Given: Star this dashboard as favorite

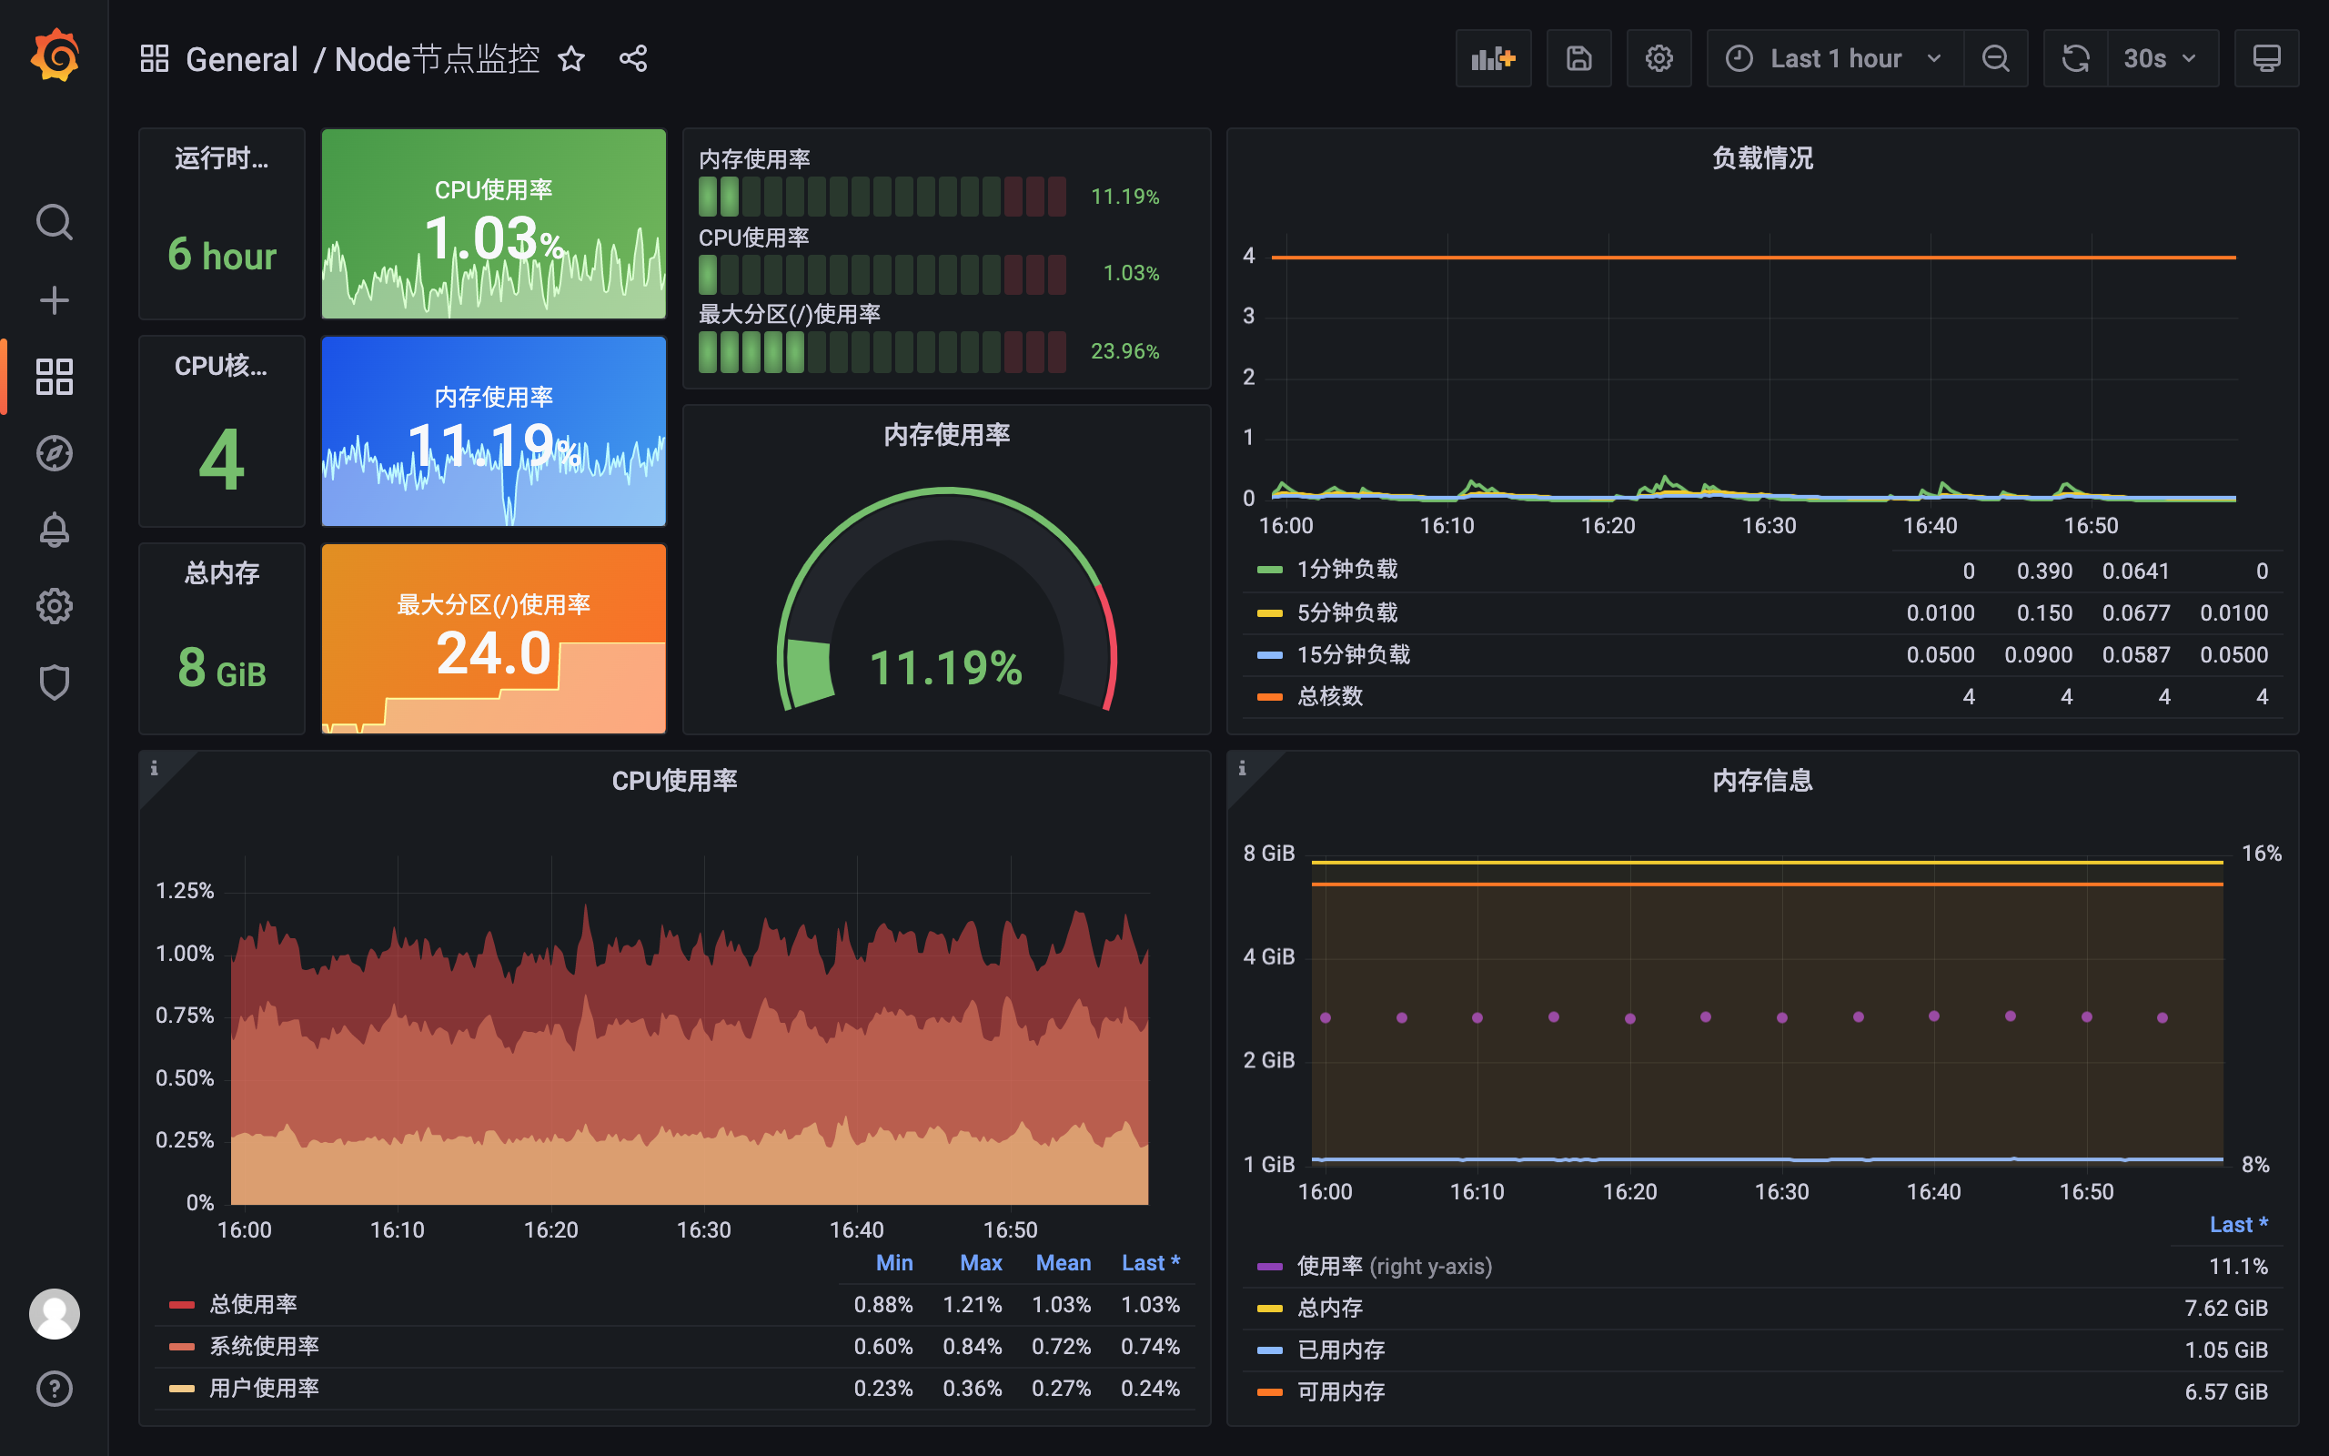Looking at the screenshot, I should (571, 59).
